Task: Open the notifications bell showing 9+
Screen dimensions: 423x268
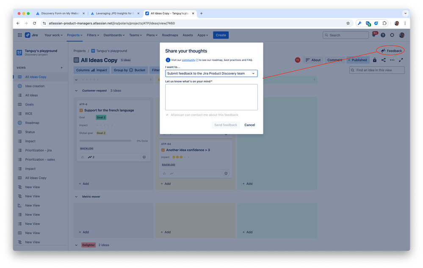Action: [373, 35]
